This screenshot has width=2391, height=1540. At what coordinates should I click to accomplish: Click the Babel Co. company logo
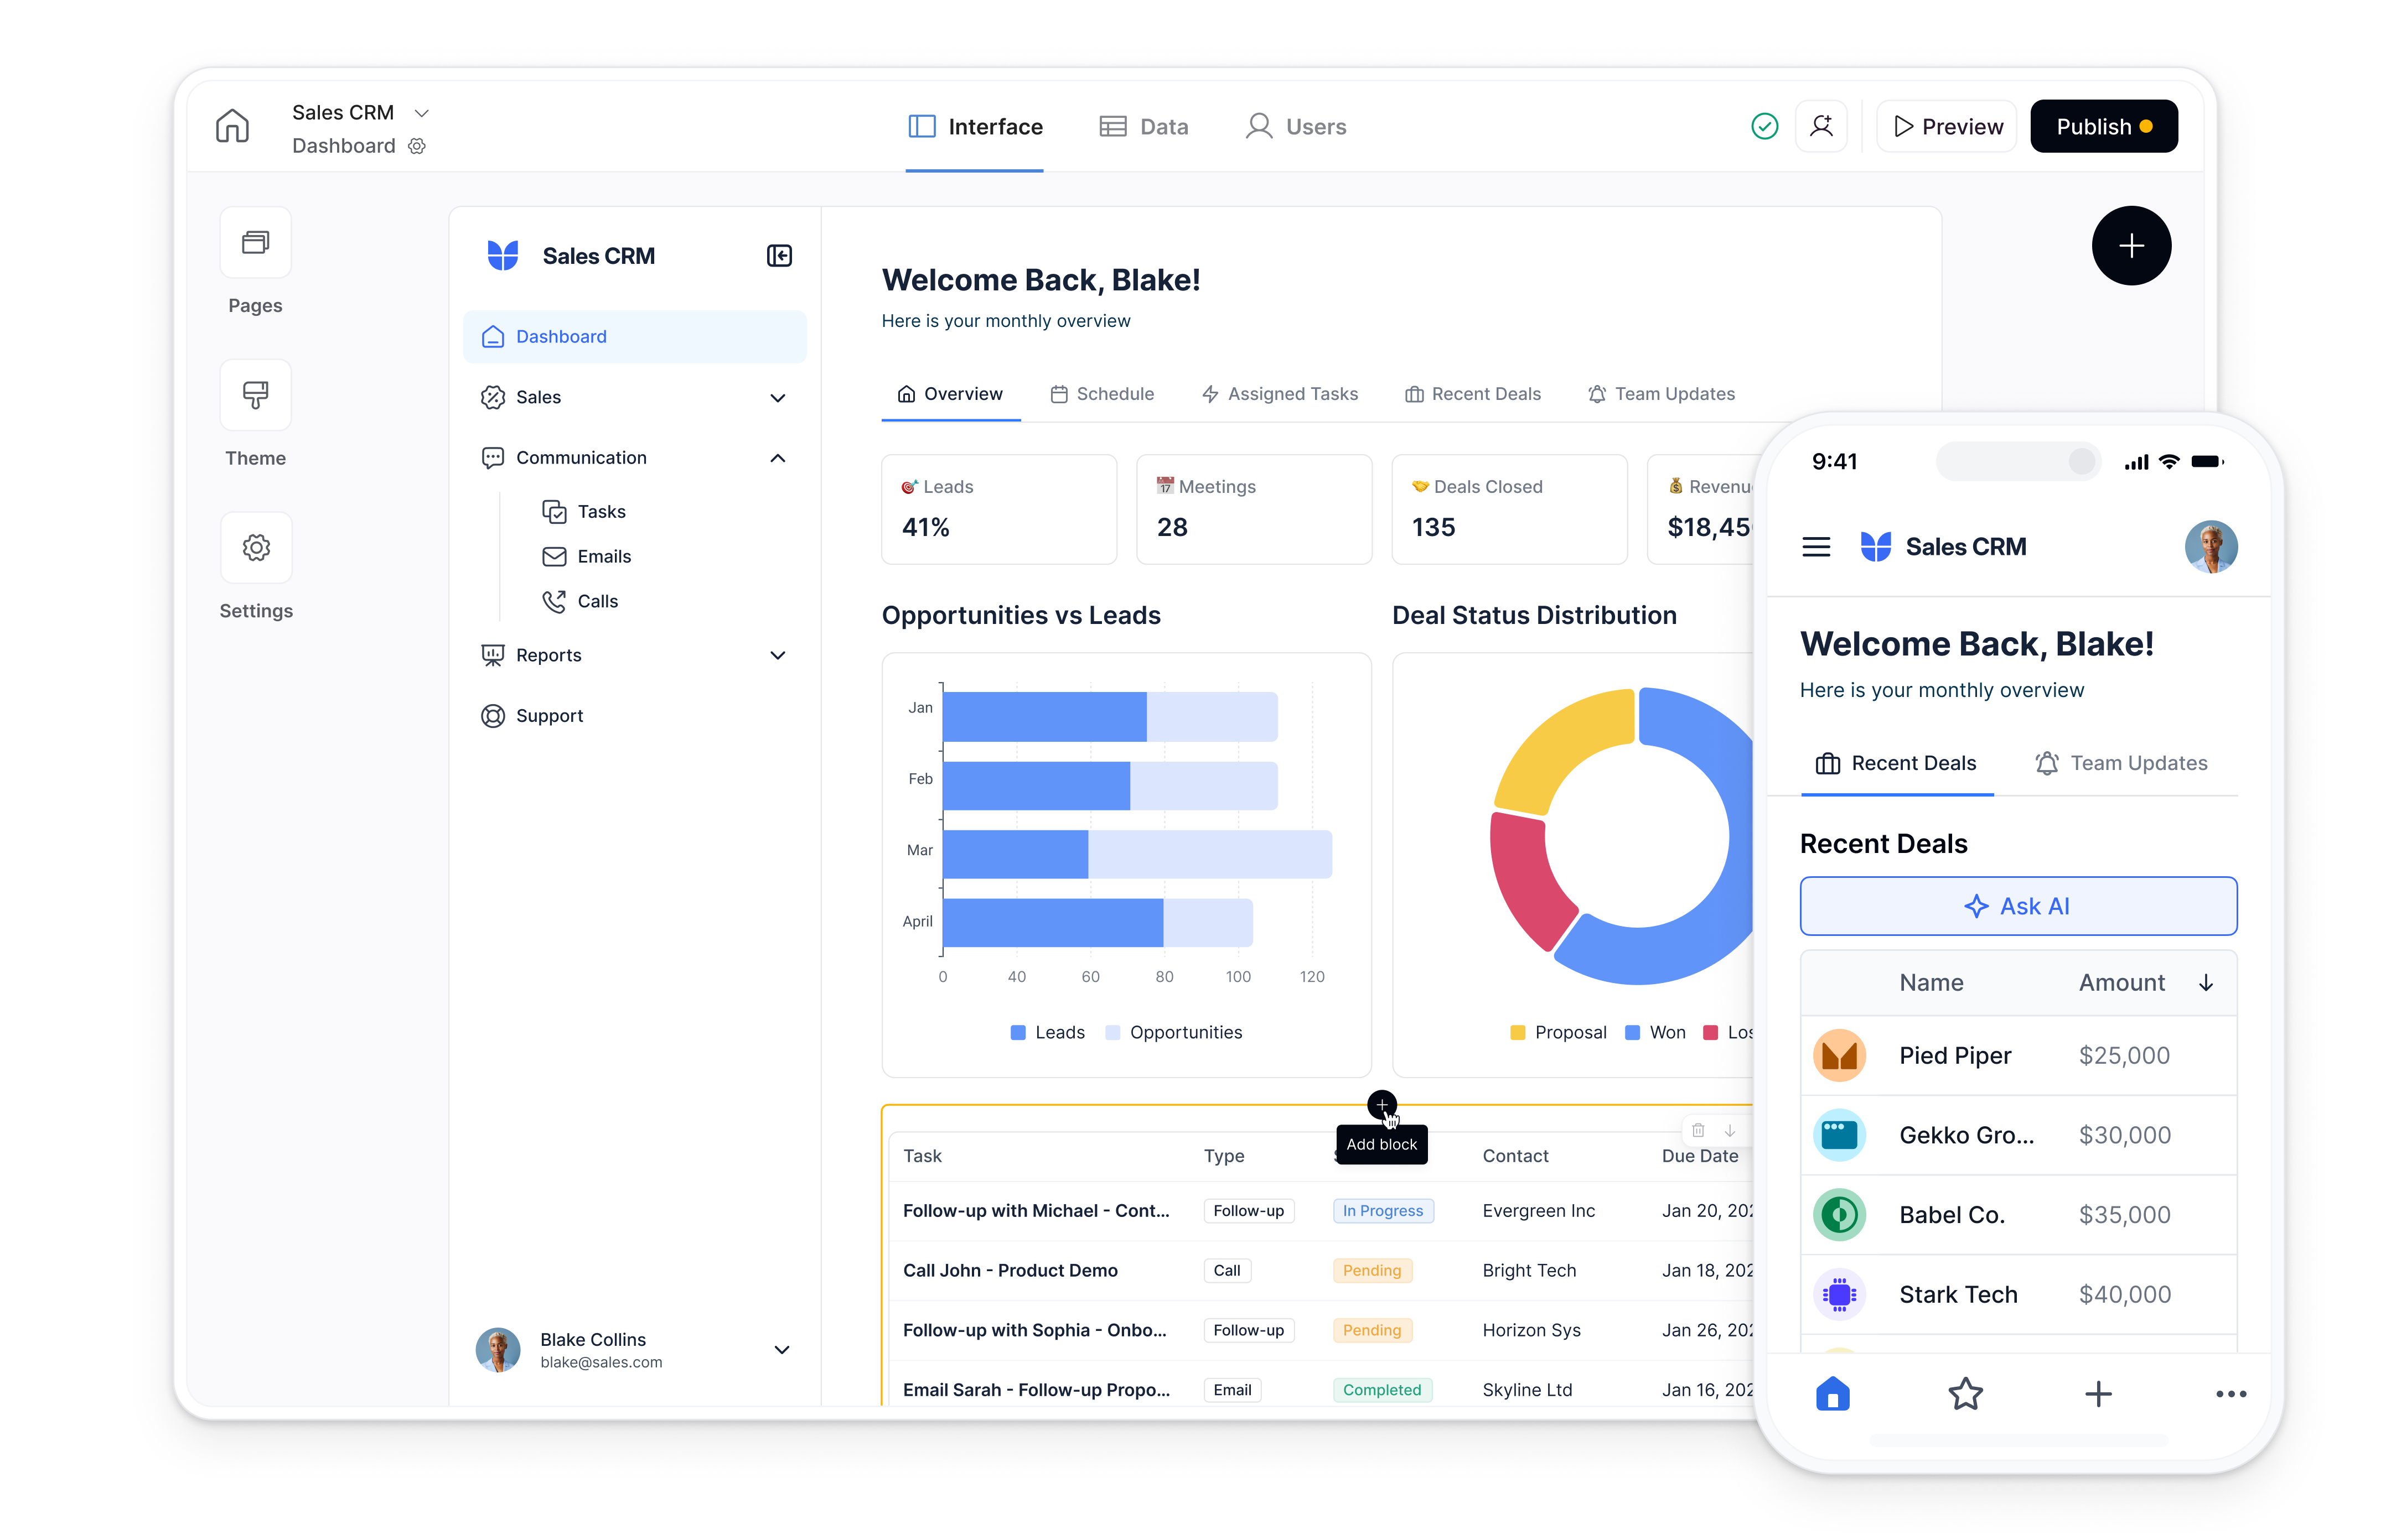click(x=1839, y=1215)
